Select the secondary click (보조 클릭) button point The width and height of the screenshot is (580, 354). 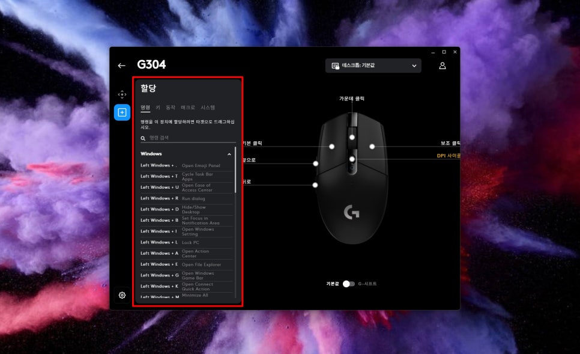pos(372,146)
